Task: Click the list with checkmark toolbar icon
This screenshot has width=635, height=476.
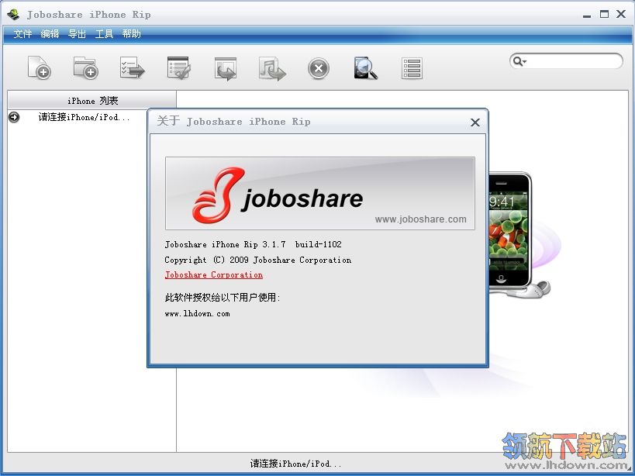Action: (x=178, y=67)
